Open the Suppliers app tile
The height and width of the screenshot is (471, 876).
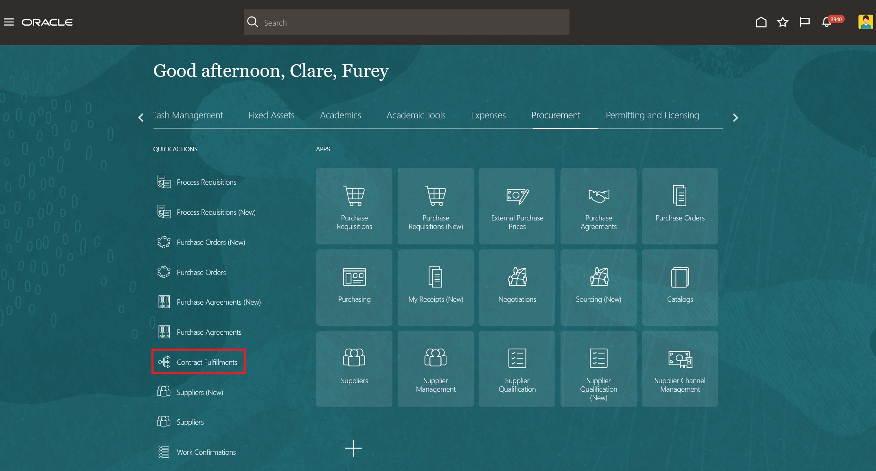point(354,369)
